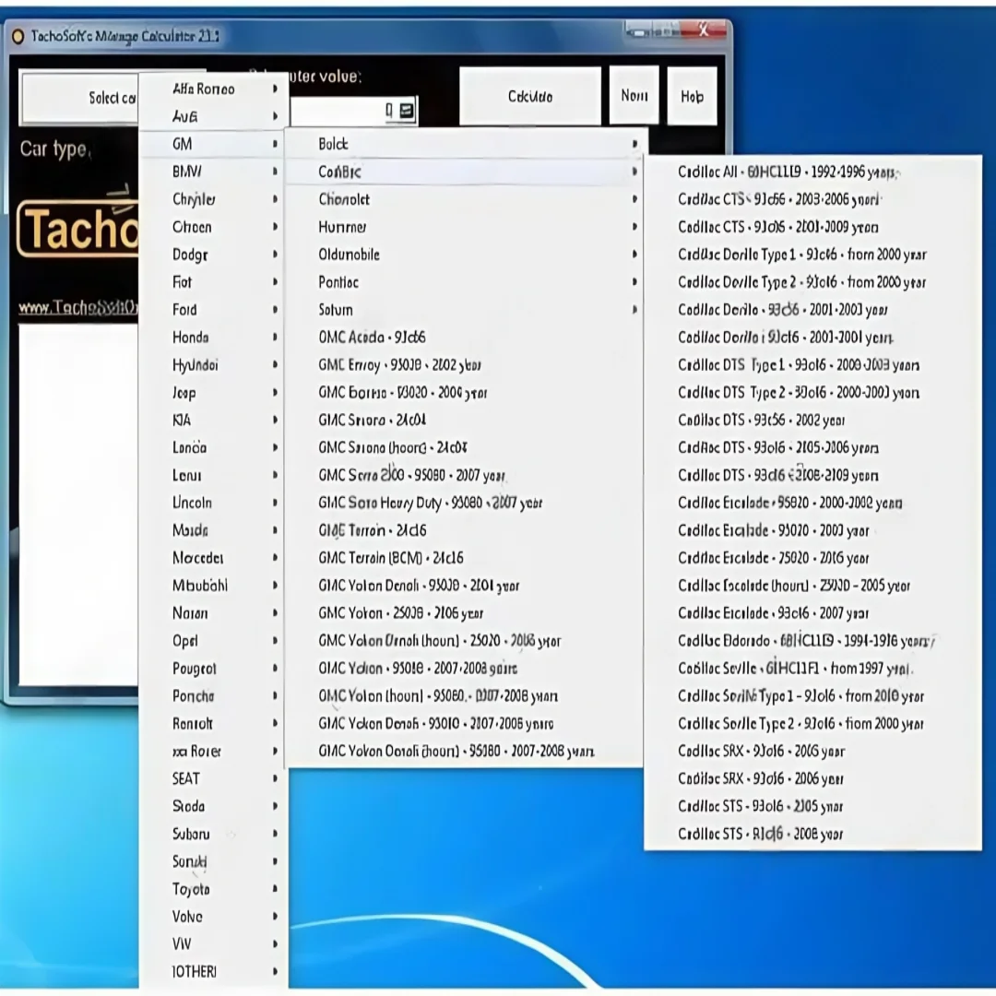
Task: Open the Mercedes brand submenu
Action: pos(213,558)
